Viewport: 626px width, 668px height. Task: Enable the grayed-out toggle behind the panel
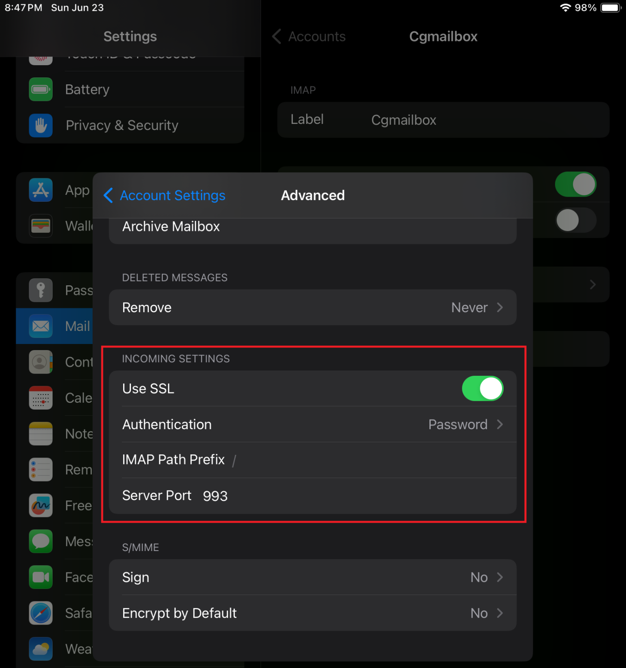click(576, 220)
